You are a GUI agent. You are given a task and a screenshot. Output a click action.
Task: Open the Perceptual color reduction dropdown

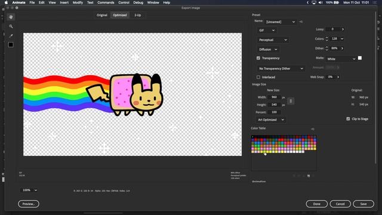point(273,40)
